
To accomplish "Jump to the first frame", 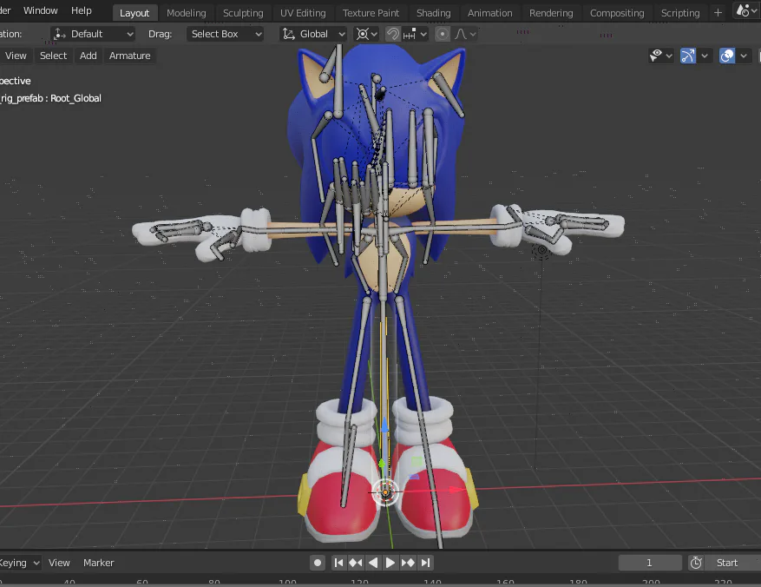I will [x=338, y=563].
